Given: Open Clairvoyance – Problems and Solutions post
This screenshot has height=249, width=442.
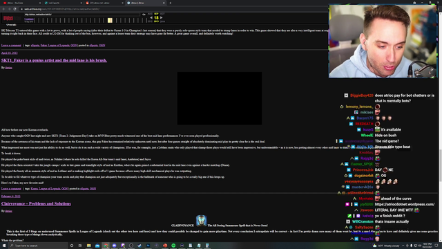Looking at the screenshot, I should coord(36,203).
